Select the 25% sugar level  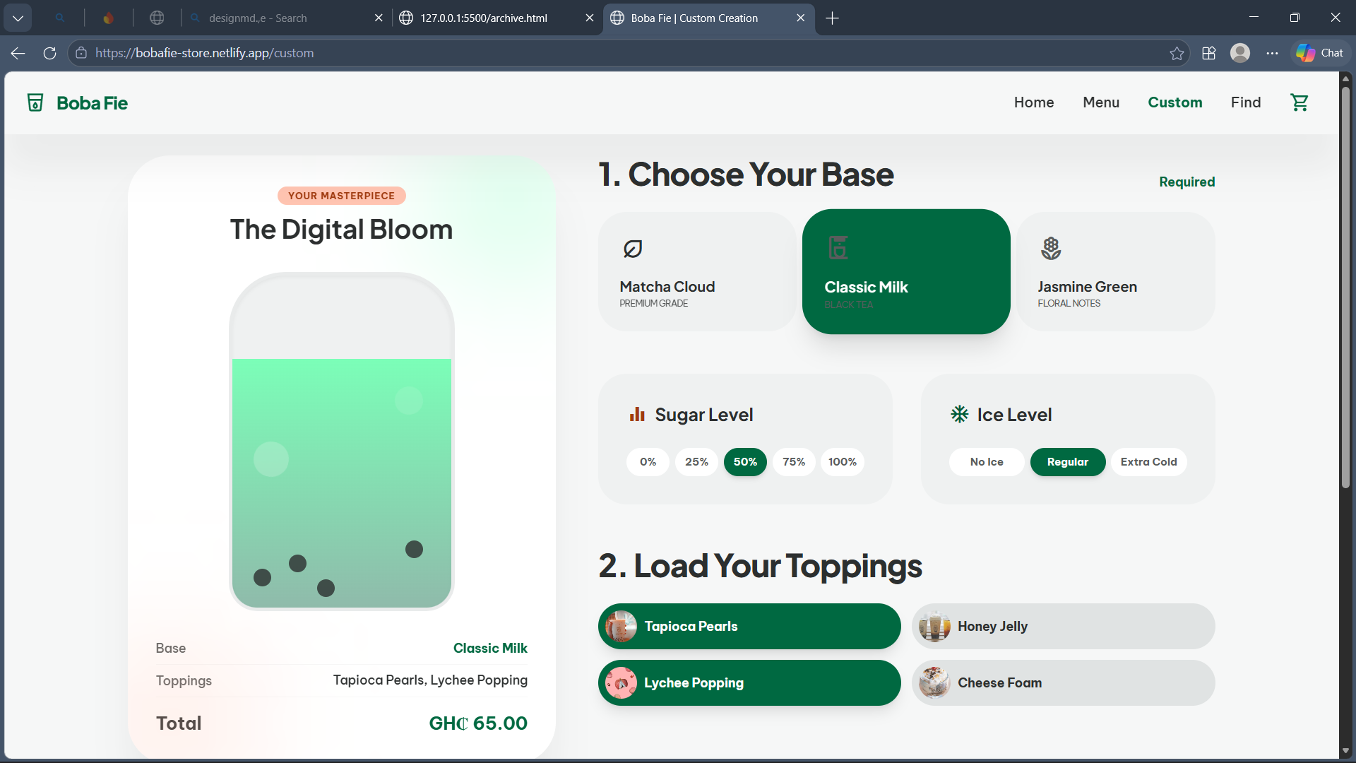tap(696, 462)
